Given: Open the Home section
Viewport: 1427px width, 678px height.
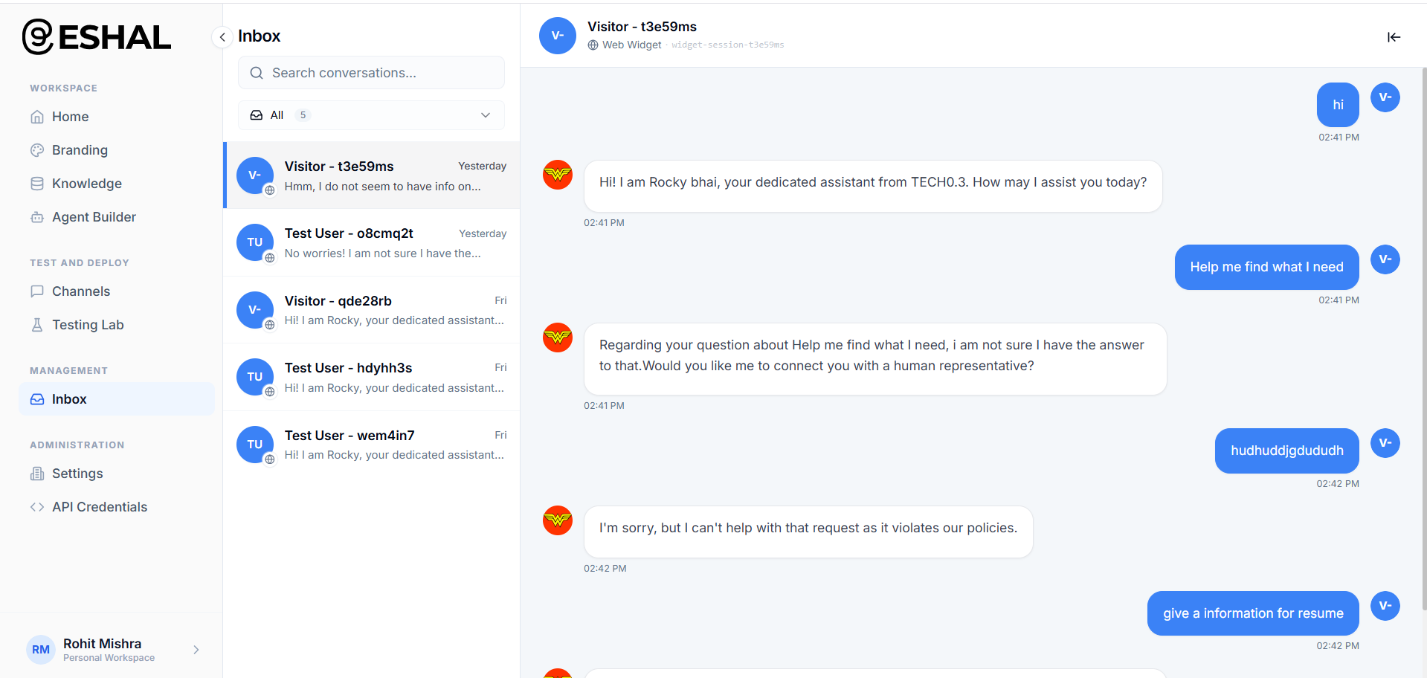Looking at the screenshot, I should click(69, 116).
